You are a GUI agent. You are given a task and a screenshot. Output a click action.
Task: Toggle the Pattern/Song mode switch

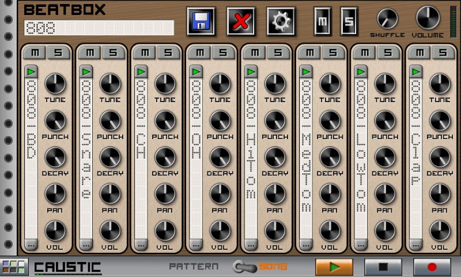pyautogui.click(x=244, y=267)
